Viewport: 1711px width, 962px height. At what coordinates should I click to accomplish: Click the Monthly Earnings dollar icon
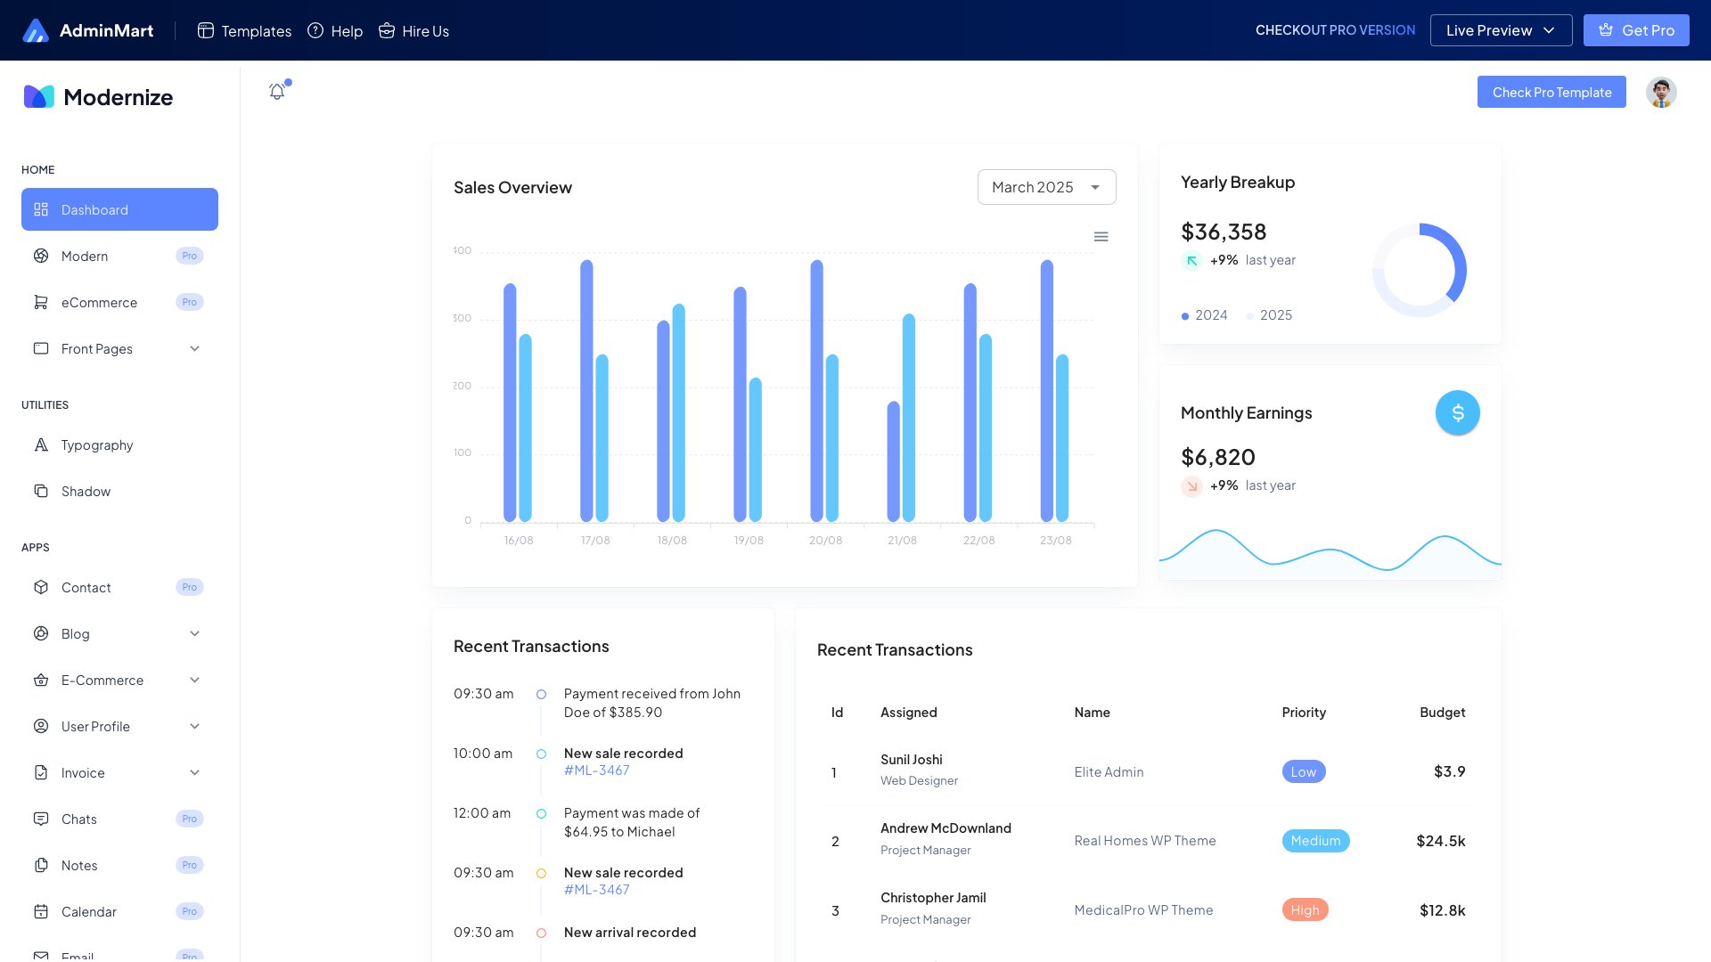[1457, 412]
